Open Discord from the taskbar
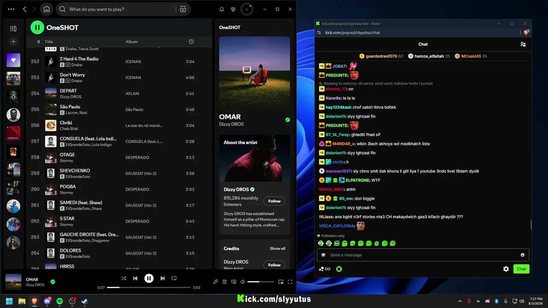548x308 pixels. (x=47, y=301)
